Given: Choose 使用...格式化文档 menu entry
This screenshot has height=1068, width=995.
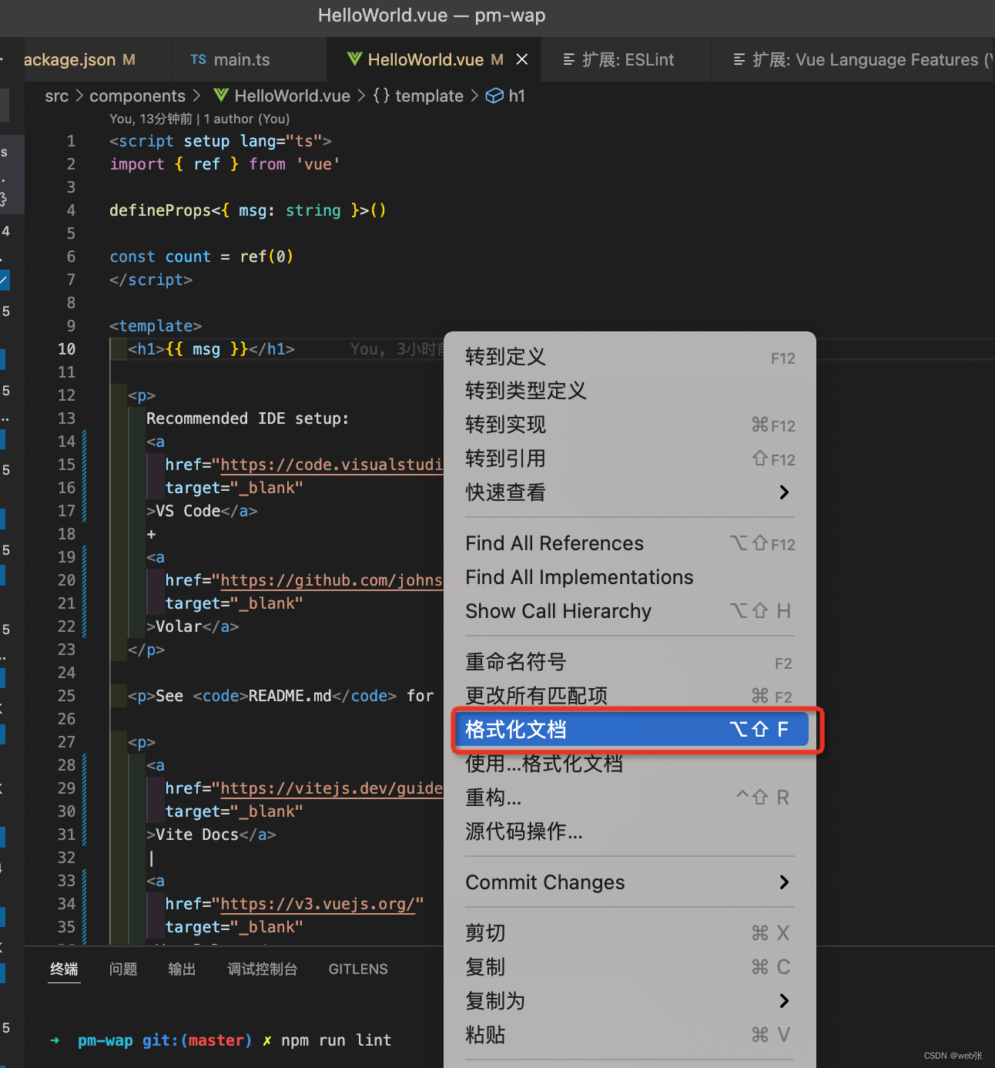Looking at the screenshot, I should [630, 764].
